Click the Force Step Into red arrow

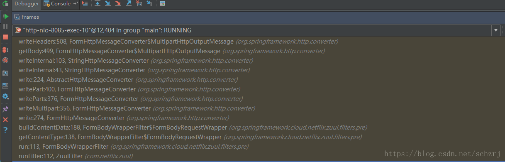[118, 4]
